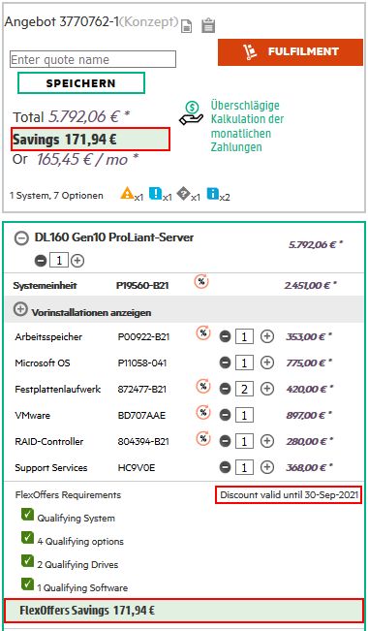Toggle the 1 Qualifying Software checkbox
368x631 pixels.
[27, 584]
